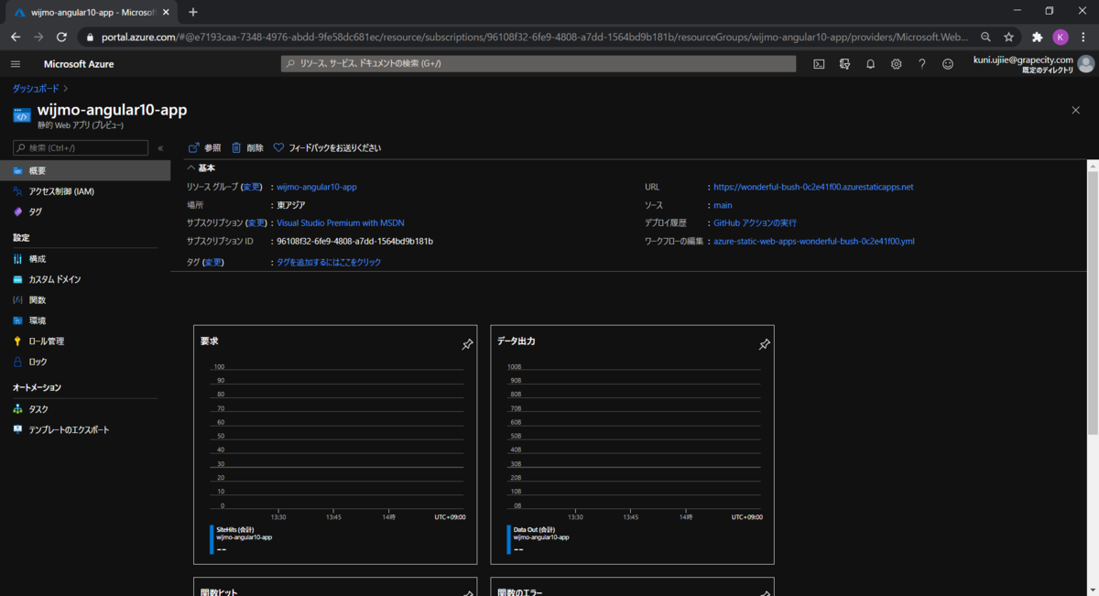Click フィードバックをお送りください button
Screen dimensions: 1099x596
coord(327,147)
